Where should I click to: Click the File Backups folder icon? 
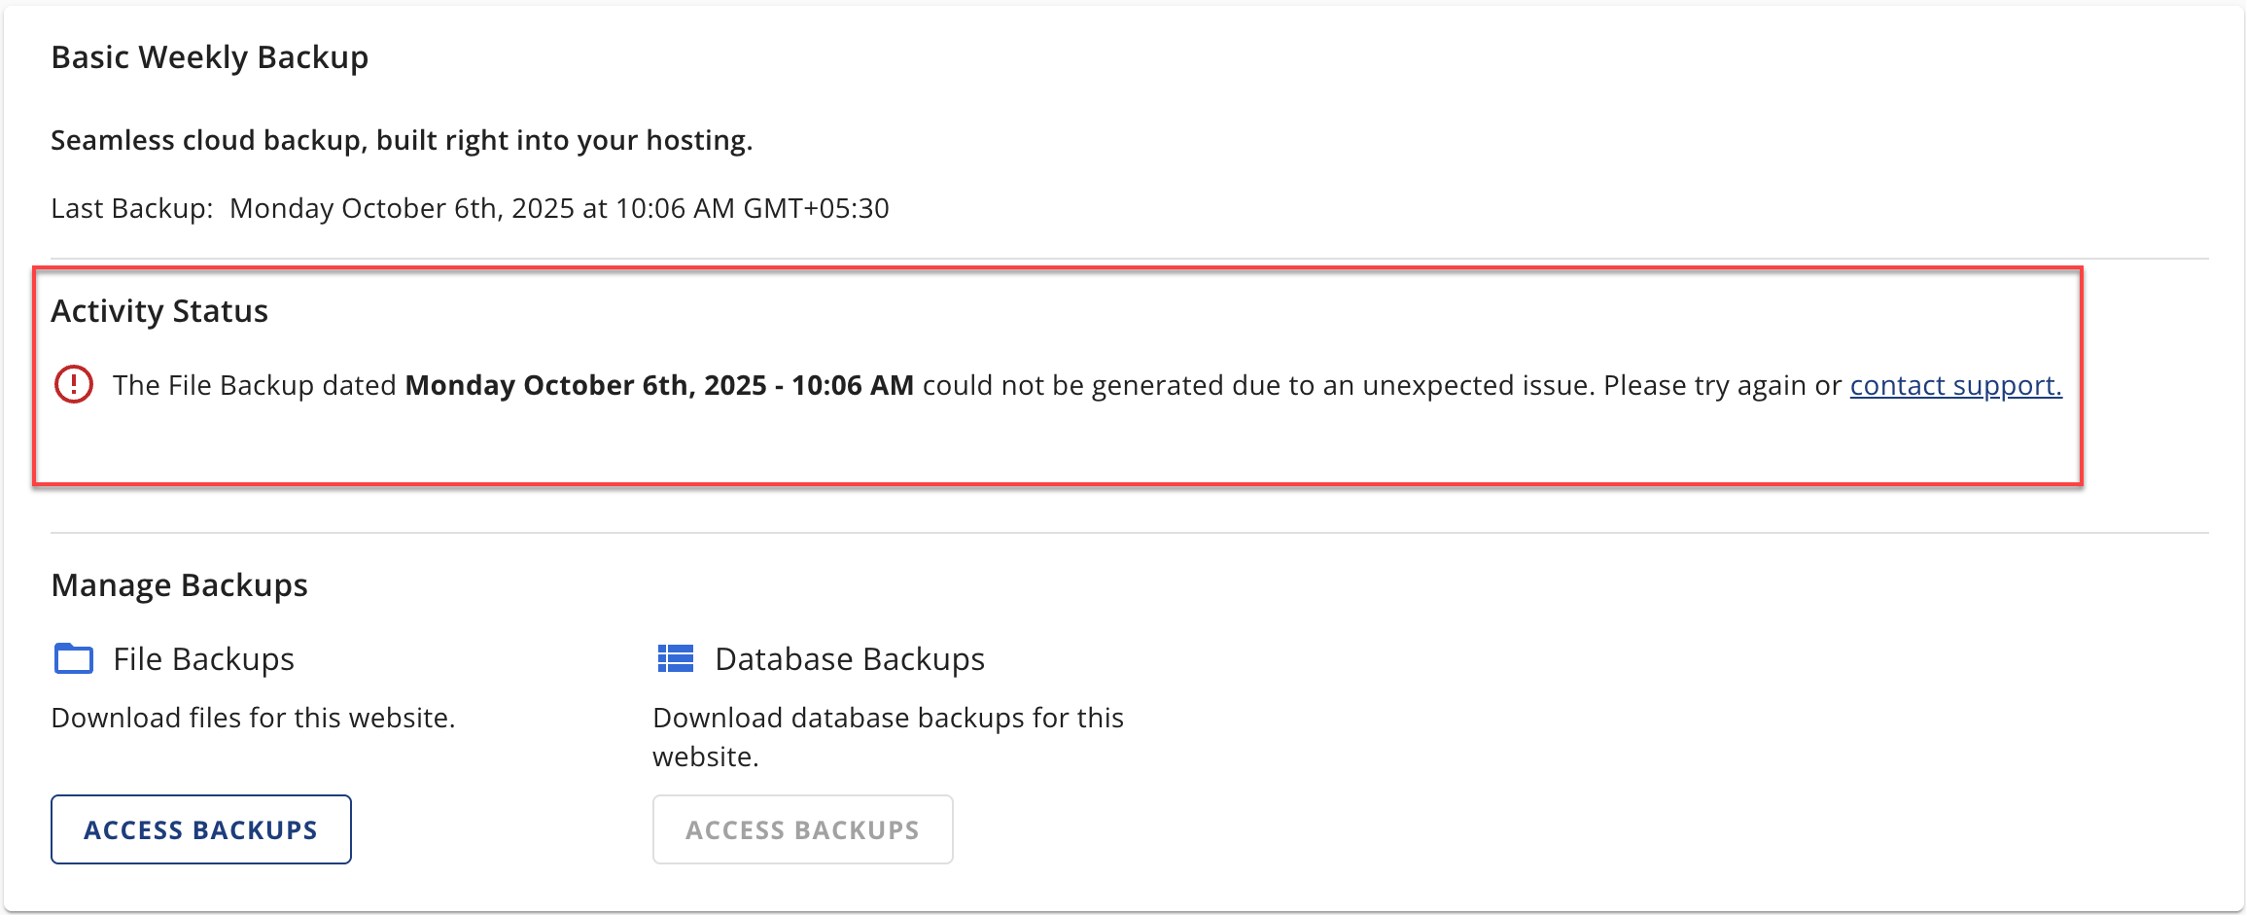pos(74,659)
